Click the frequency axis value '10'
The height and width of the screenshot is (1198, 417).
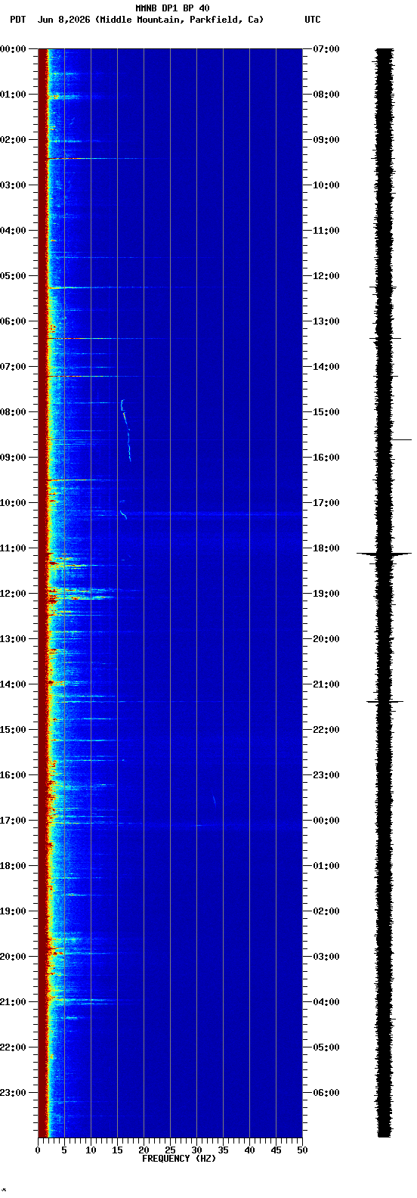[91, 1150]
